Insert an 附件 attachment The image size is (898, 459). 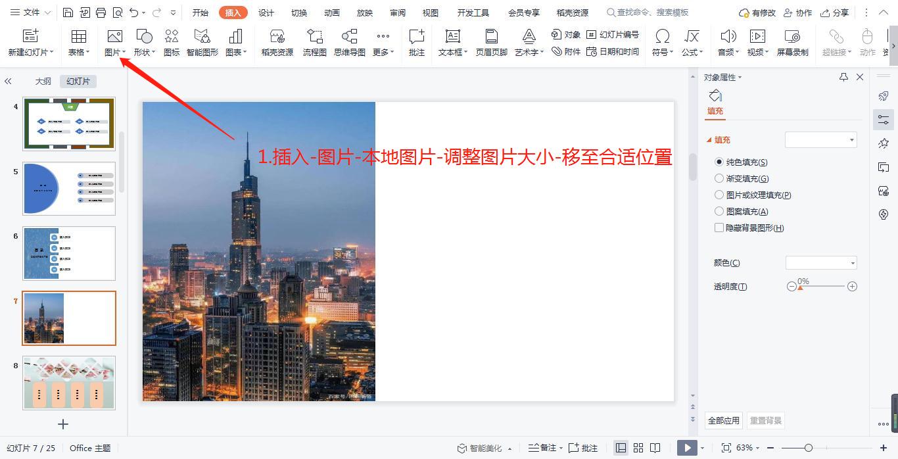click(x=566, y=51)
